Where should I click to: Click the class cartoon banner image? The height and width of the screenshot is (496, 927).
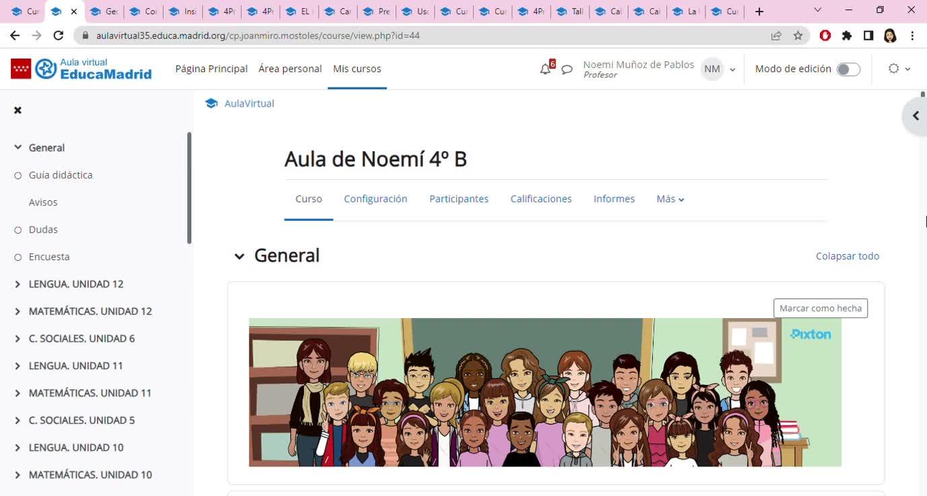point(545,392)
